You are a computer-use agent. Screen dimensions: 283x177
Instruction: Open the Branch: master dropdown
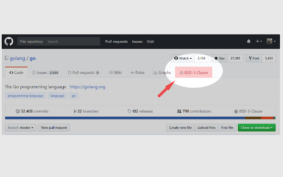click(21, 127)
